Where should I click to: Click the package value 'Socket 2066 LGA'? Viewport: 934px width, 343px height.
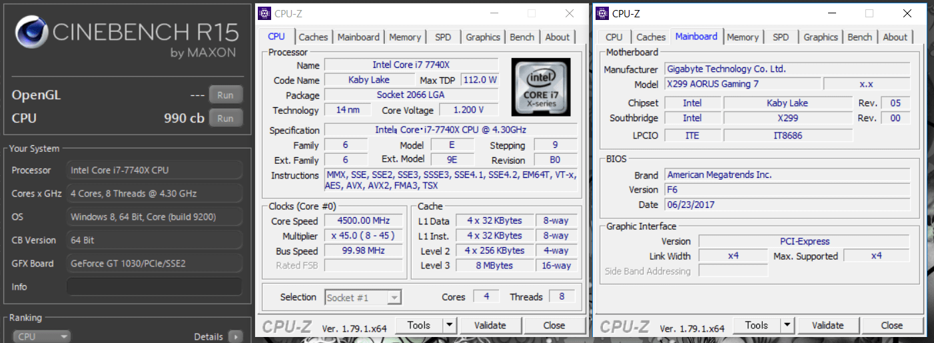click(x=411, y=95)
